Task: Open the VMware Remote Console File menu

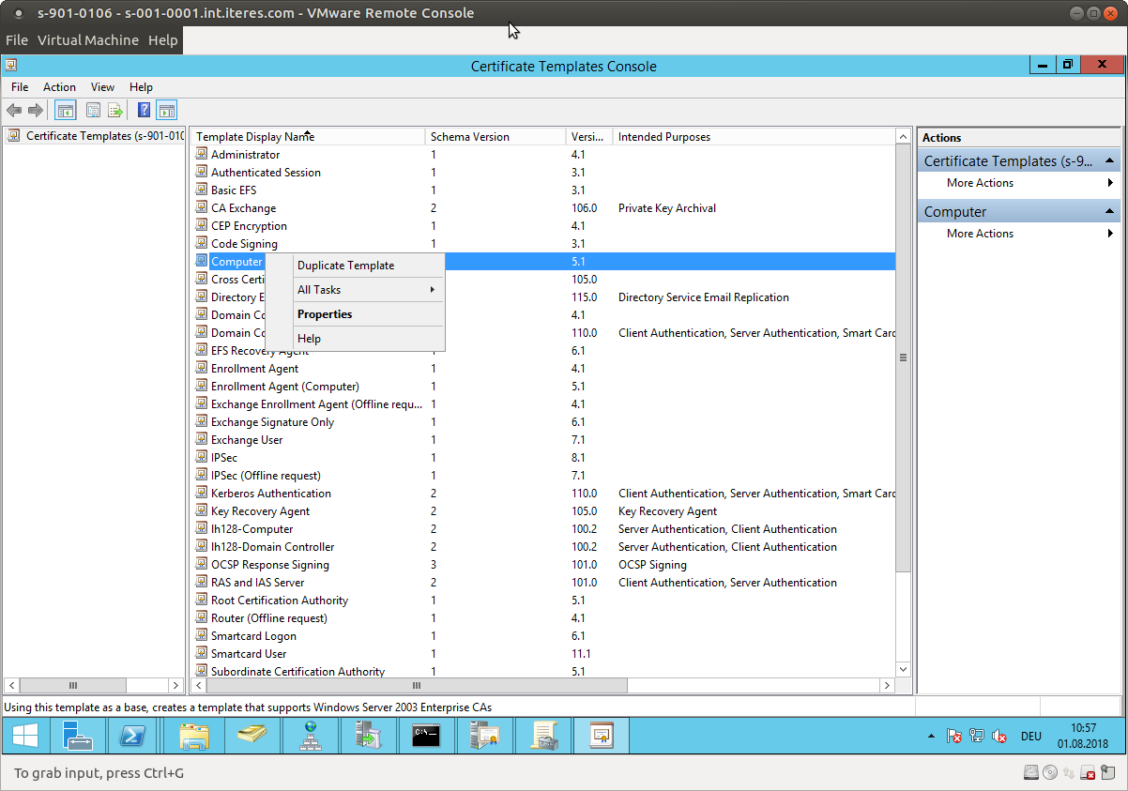Action: [x=17, y=40]
